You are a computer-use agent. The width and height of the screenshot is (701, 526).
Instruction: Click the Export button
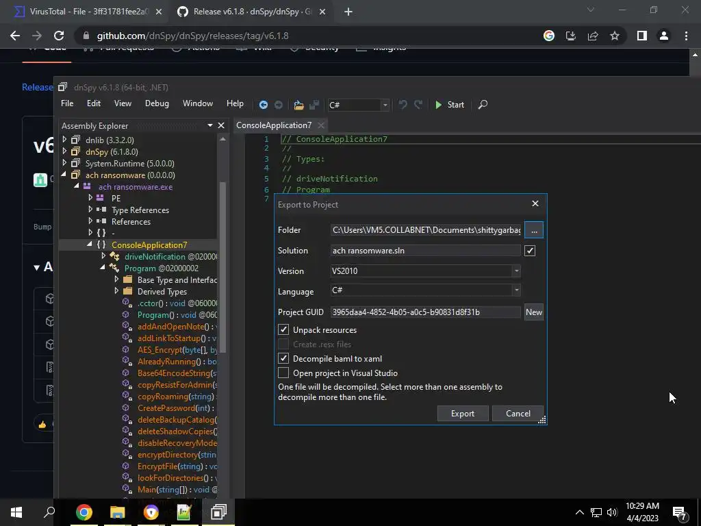[x=463, y=414]
